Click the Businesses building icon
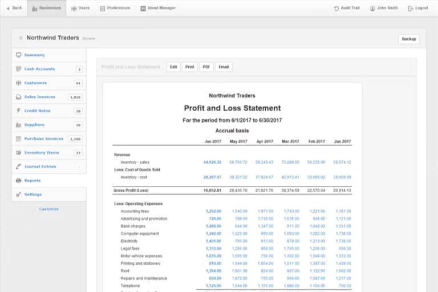 tap(35, 9)
